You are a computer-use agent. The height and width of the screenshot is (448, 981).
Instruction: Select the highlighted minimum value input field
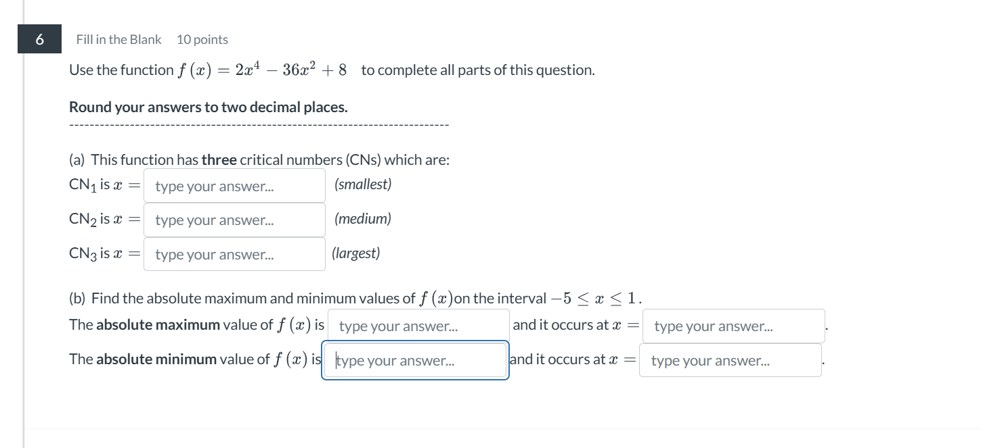[x=415, y=359]
